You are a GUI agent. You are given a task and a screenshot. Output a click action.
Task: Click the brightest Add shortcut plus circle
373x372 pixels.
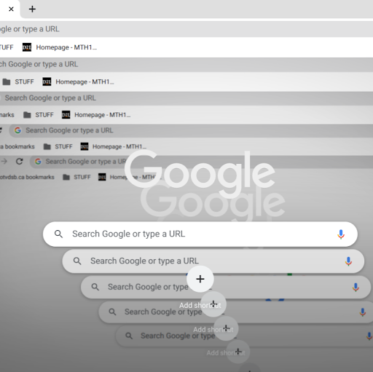pos(200,279)
